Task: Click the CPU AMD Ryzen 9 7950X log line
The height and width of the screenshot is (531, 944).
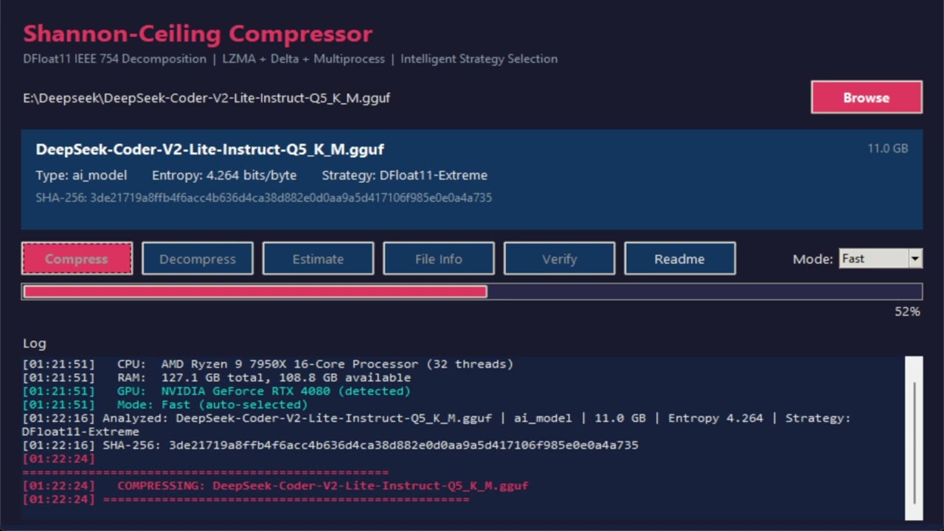Action: [x=268, y=364]
